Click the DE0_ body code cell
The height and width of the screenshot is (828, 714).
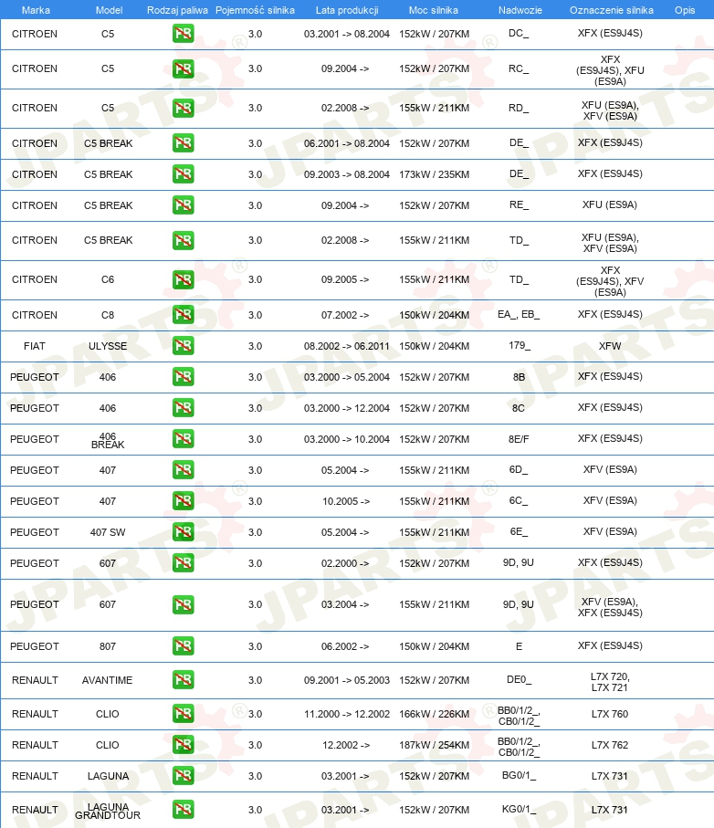(519, 679)
